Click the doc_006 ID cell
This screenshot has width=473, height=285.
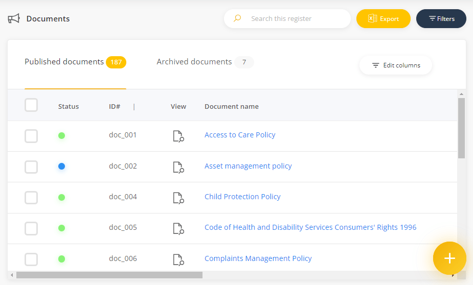[123, 258]
